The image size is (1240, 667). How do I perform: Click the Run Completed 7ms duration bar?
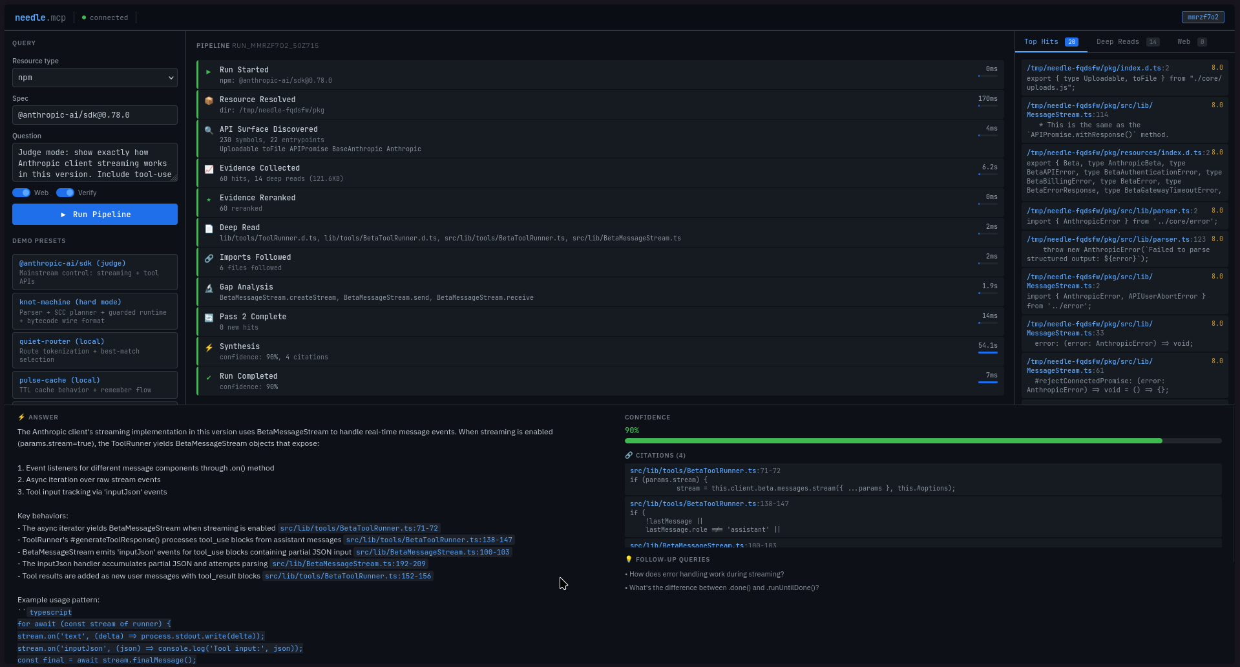[988, 383]
